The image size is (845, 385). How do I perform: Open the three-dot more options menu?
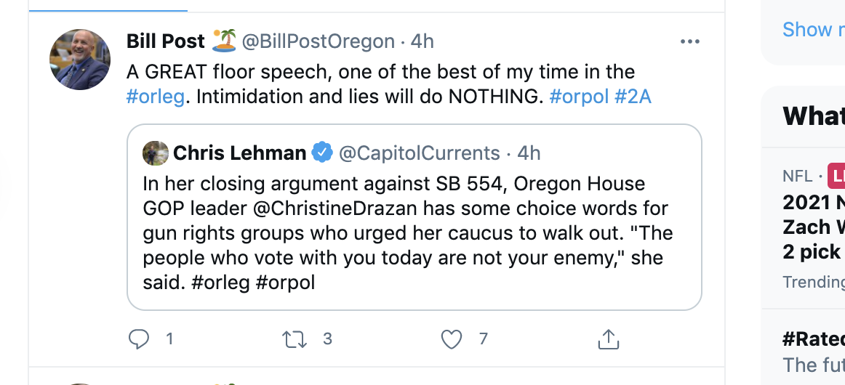689,41
